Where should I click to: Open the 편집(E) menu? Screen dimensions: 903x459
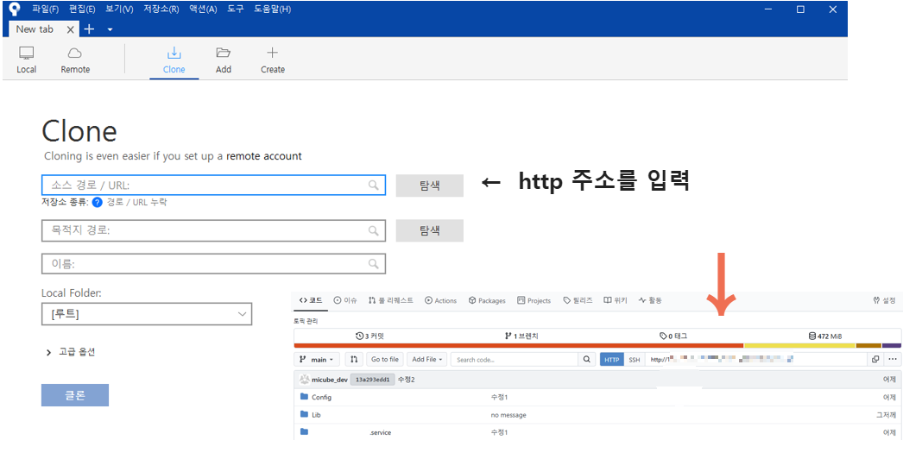[x=82, y=9]
